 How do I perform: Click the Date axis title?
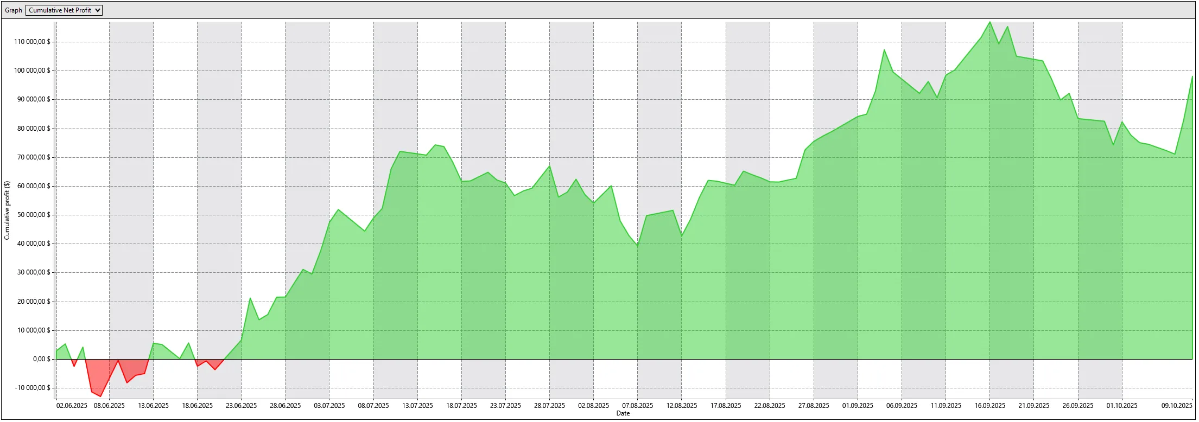tap(623, 413)
